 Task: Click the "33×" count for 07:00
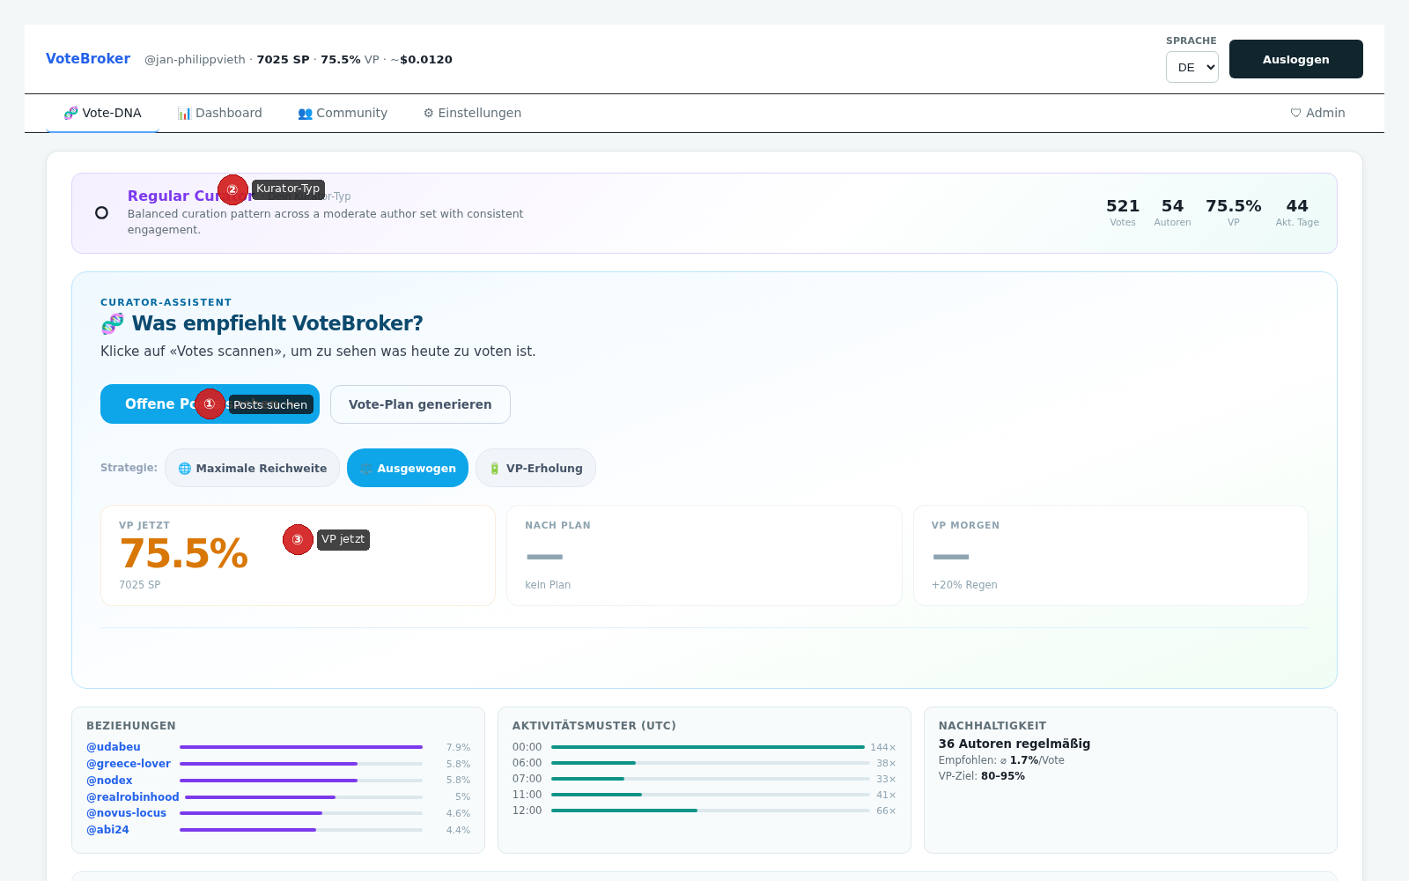point(886,779)
